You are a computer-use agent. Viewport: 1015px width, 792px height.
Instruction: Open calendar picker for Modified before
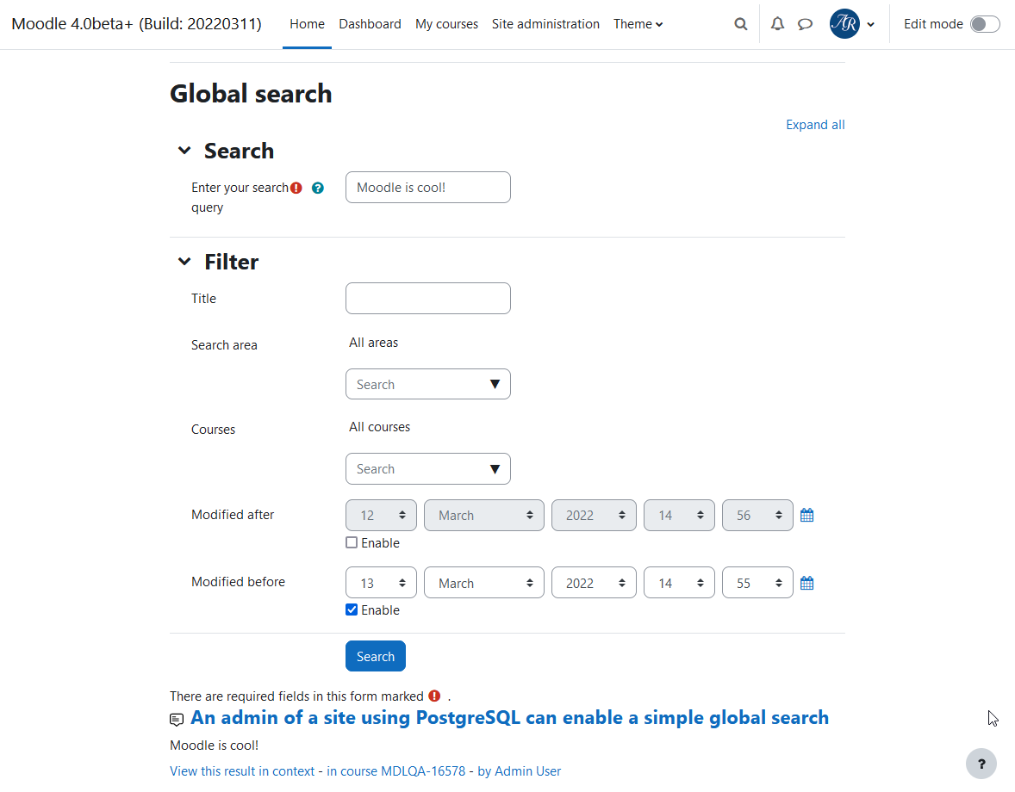806,583
